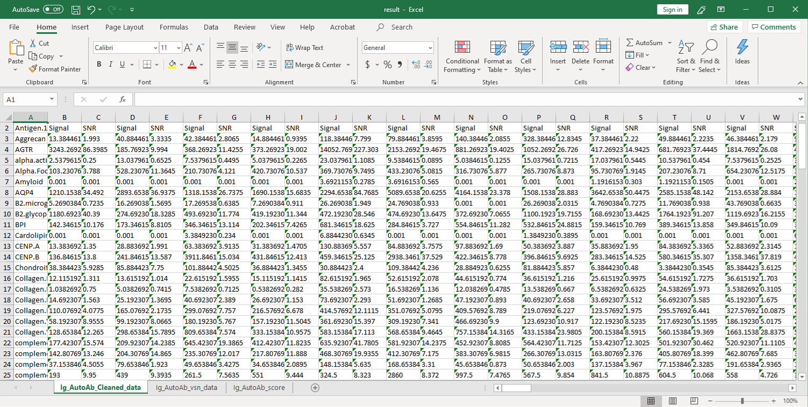
Task: Click into the formula bar input
Action: [x=462, y=99]
